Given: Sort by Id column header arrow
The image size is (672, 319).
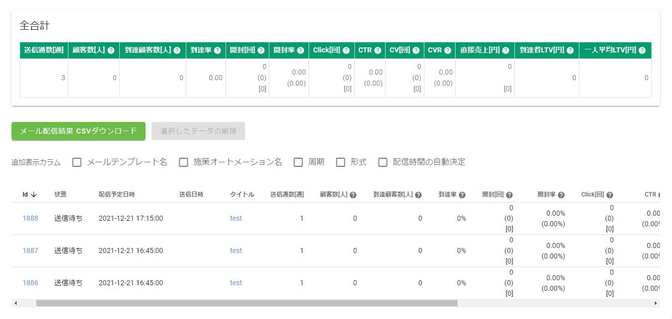Looking at the screenshot, I should 34,195.
